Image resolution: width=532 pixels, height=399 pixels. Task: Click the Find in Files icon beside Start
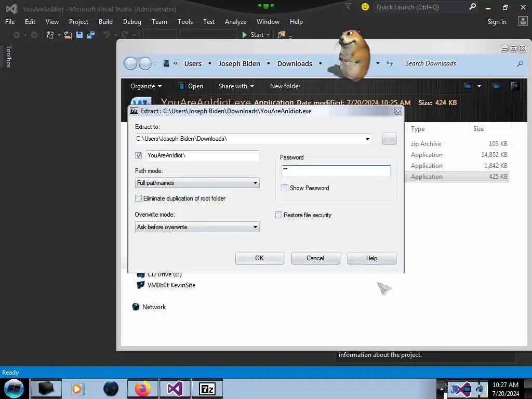281,35
